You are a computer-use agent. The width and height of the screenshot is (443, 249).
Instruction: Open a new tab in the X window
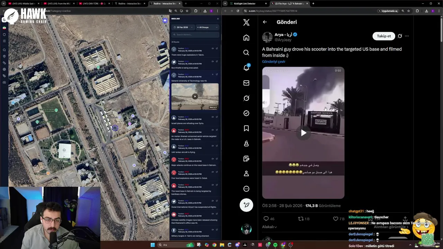(313, 3)
